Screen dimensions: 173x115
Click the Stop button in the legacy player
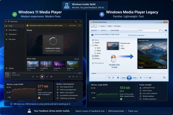(118, 78)
